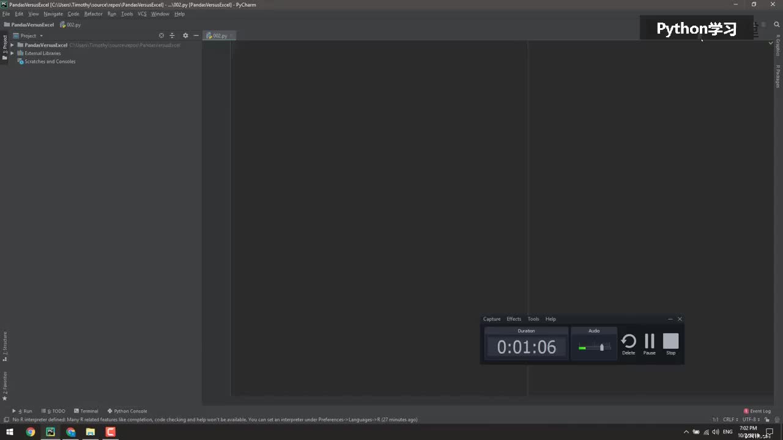Click the search icon at top right
This screenshot has height=440, width=783.
[x=777, y=25]
